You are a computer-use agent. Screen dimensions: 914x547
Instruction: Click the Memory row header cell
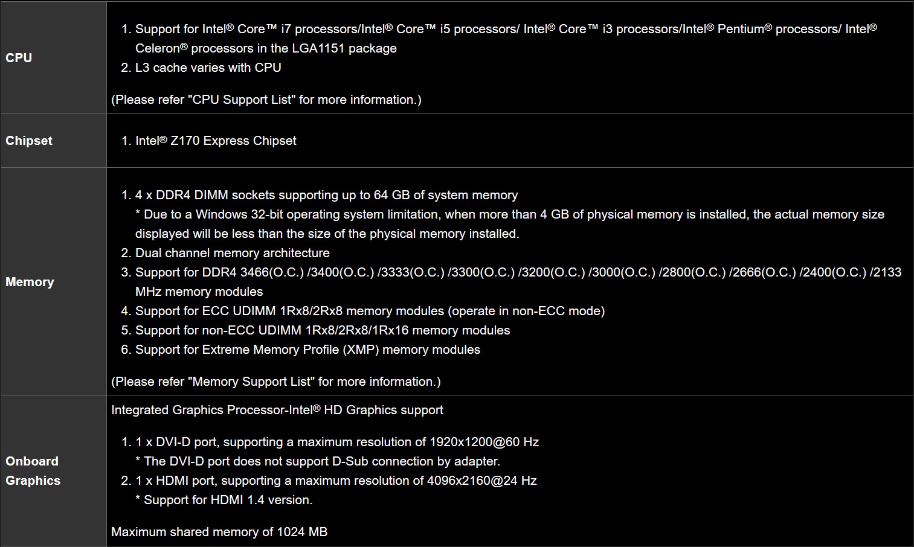(x=30, y=282)
